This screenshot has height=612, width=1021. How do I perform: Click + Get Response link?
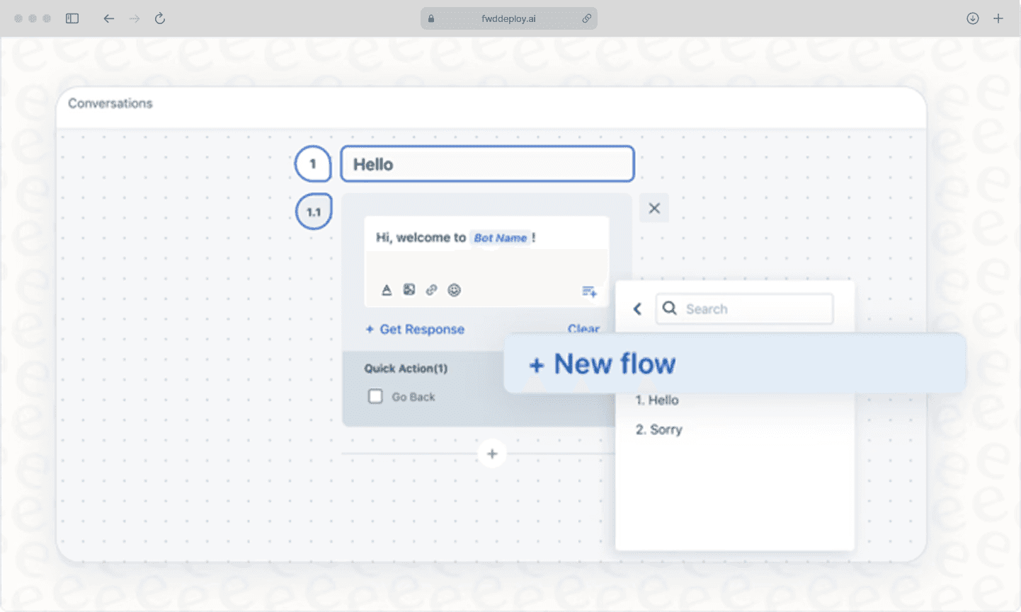[x=415, y=329]
